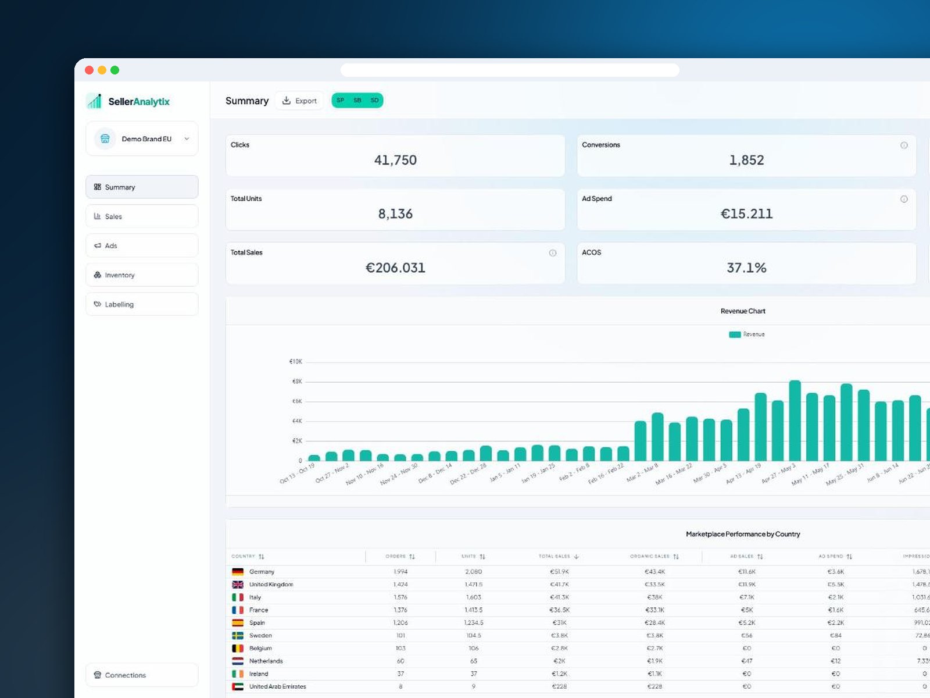Click the Germany flag icon

[238, 572]
